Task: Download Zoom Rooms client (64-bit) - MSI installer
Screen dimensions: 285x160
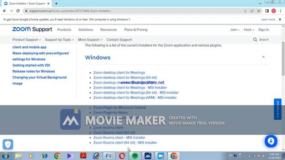Action: pyautogui.click(x=125, y=143)
